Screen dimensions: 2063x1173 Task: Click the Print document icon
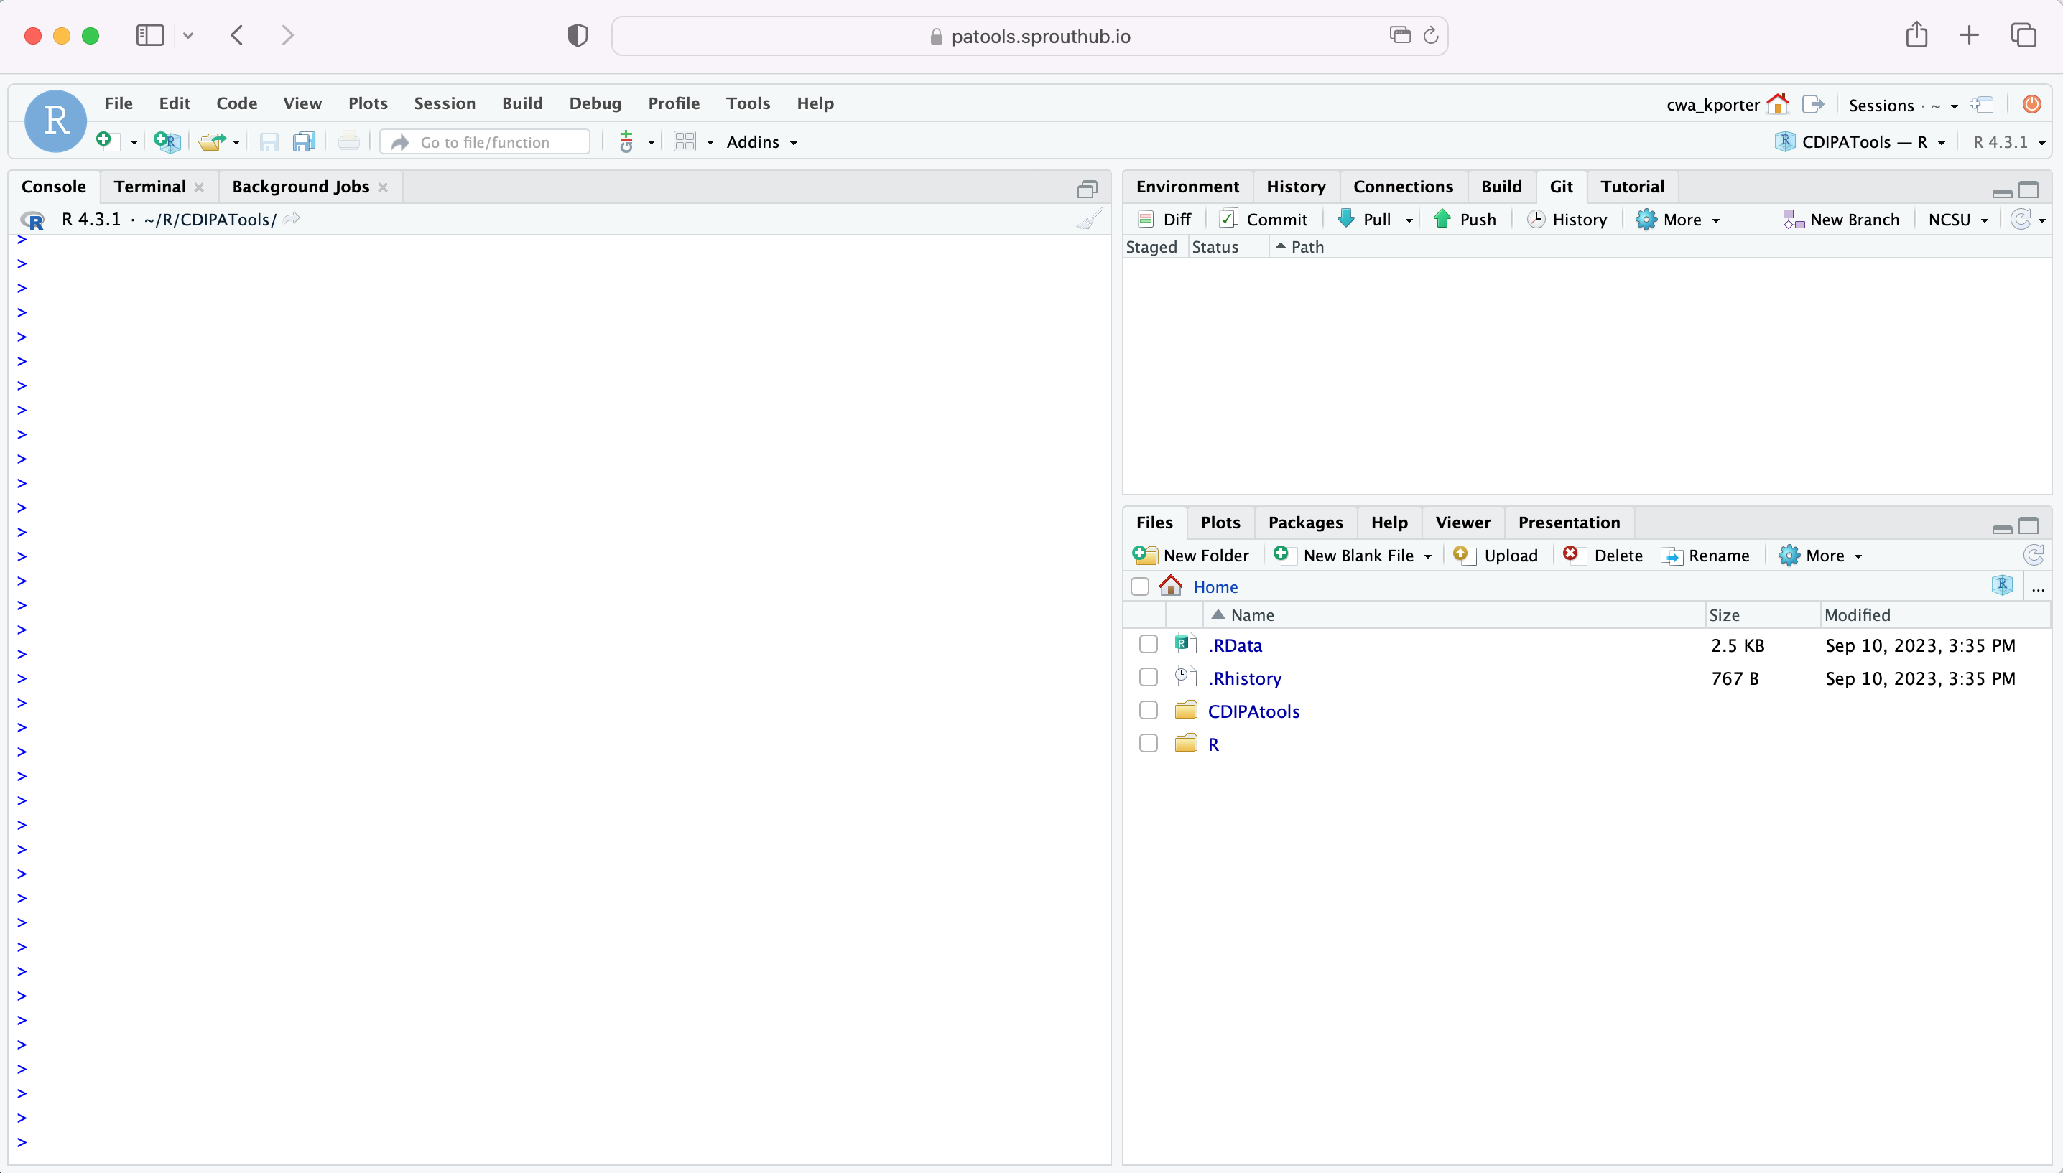pyautogui.click(x=349, y=142)
